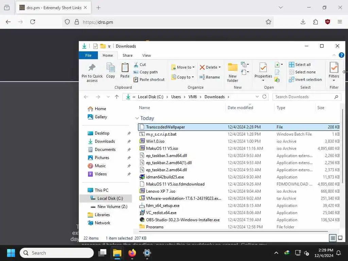The width and height of the screenshot is (348, 261).
Task: Reload the dro.pm page in Firefox
Action: [33, 22]
